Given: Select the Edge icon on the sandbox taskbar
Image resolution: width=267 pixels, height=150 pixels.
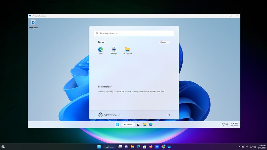Looking at the screenshot, I should click(x=151, y=124).
